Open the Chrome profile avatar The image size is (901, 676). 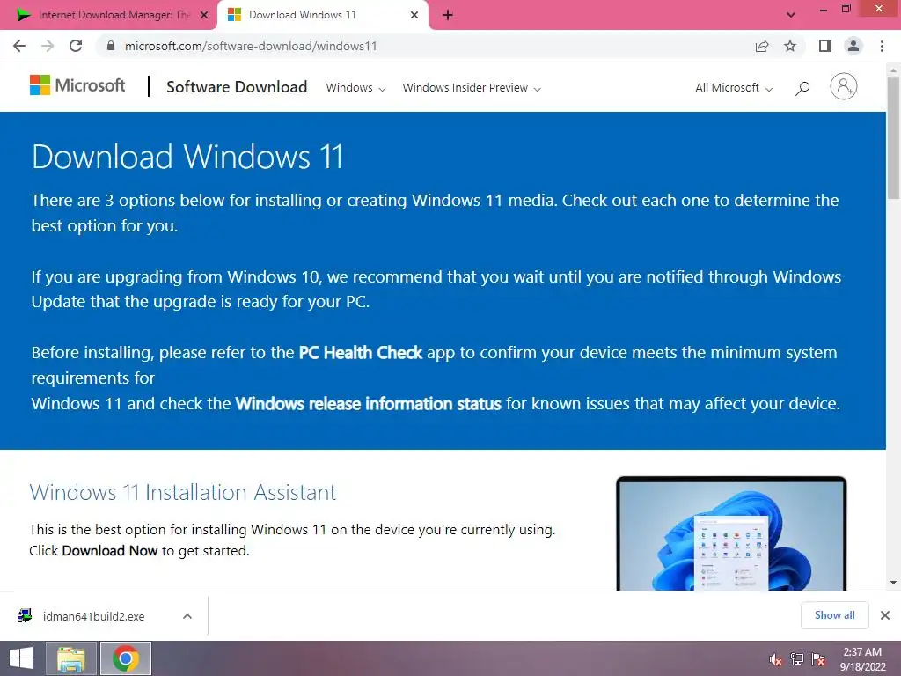click(x=853, y=46)
